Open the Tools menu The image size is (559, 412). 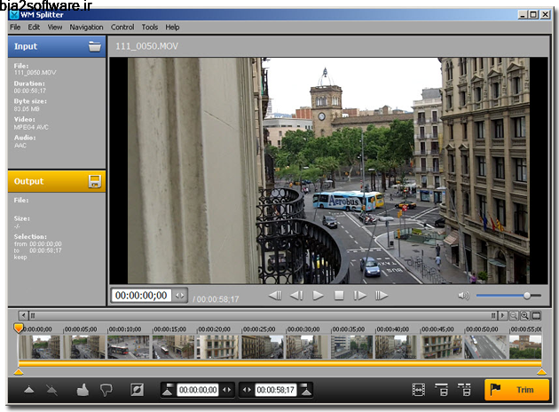(149, 28)
